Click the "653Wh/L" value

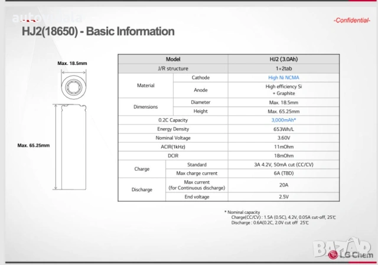point(283,129)
